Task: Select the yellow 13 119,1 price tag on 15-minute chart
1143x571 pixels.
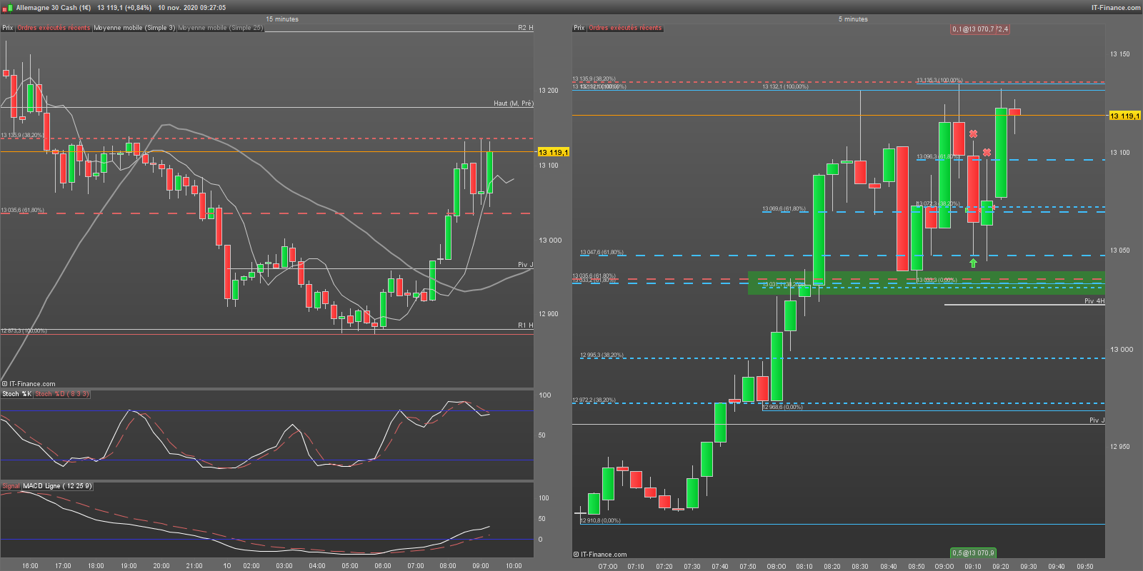Action: click(x=553, y=152)
